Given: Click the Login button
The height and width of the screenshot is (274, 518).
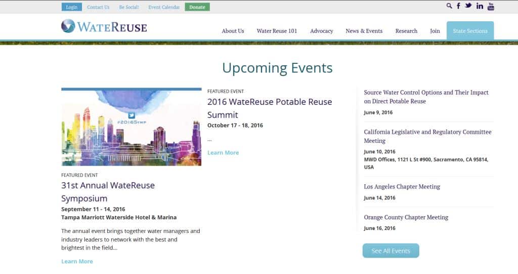Looking at the screenshot, I should click(71, 7).
